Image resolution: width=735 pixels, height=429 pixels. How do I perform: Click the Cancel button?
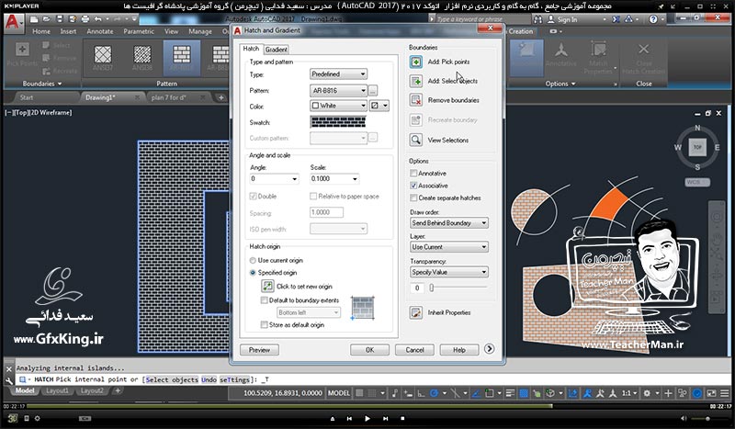tap(414, 350)
